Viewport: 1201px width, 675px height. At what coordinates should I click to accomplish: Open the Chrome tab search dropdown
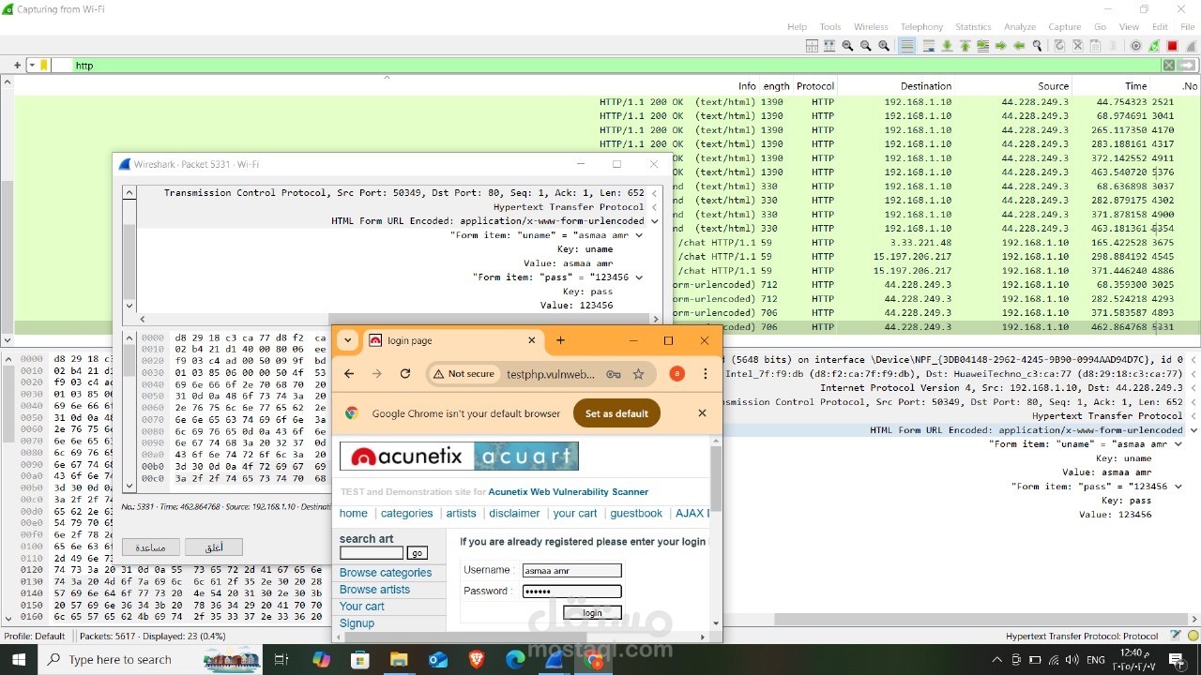pyautogui.click(x=348, y=340)
